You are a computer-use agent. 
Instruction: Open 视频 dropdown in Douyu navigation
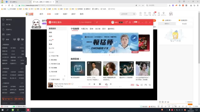tap(65, 14)
